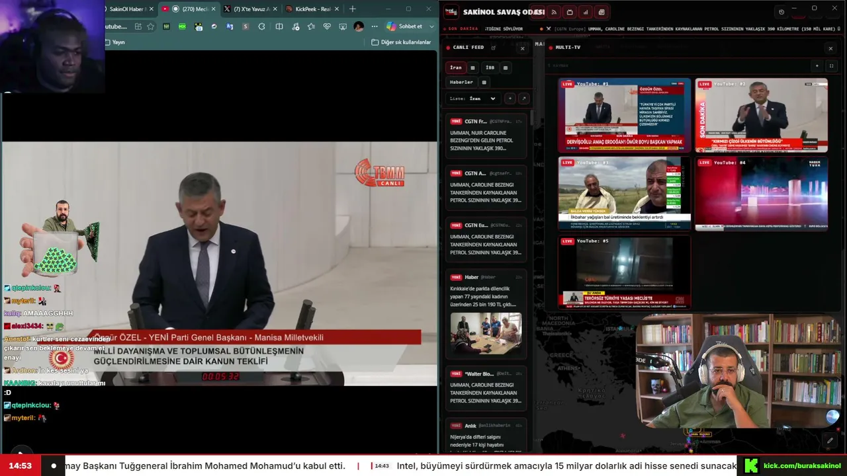Open the newspaper icon in Sakinol header
The height and width of the screenshot is (476, 847).
[602, 12]
